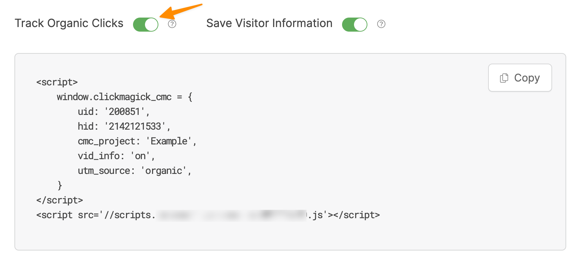The height and width of the screenshot is (260, 575).
Task: Click the Copy button for the code
Action: [520, 78]
